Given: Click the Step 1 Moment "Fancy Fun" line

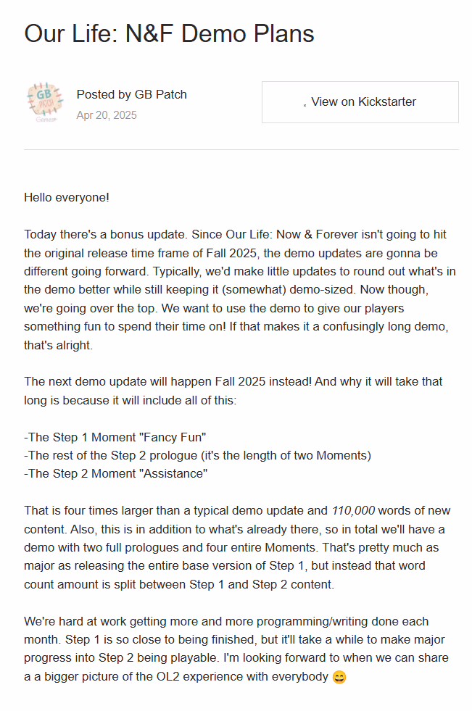Looking at the screenshot, I should click(115, 437).
